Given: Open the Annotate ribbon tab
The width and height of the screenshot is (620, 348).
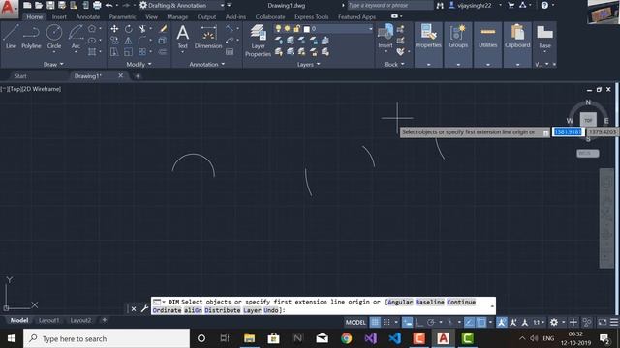Looking at the screenshot, I should coord(88,17).
